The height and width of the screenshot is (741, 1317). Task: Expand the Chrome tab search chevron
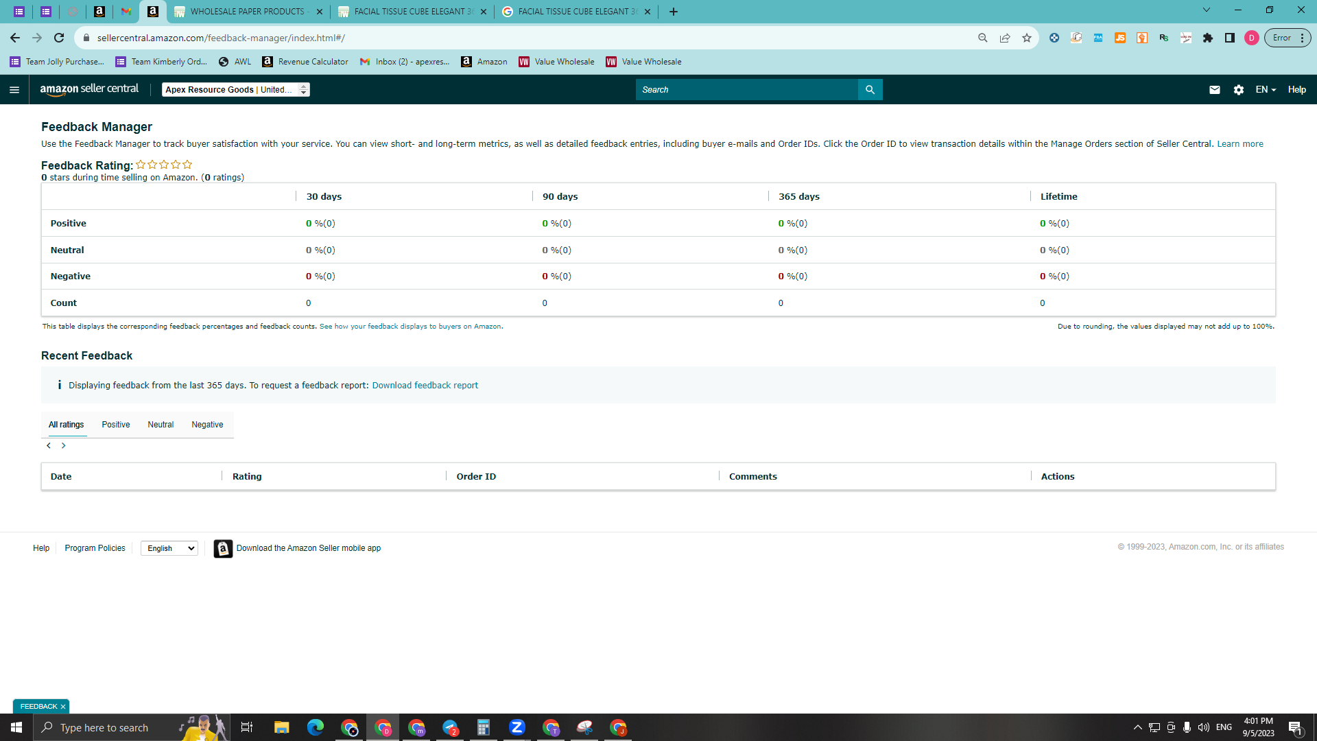pos(1207,10)
